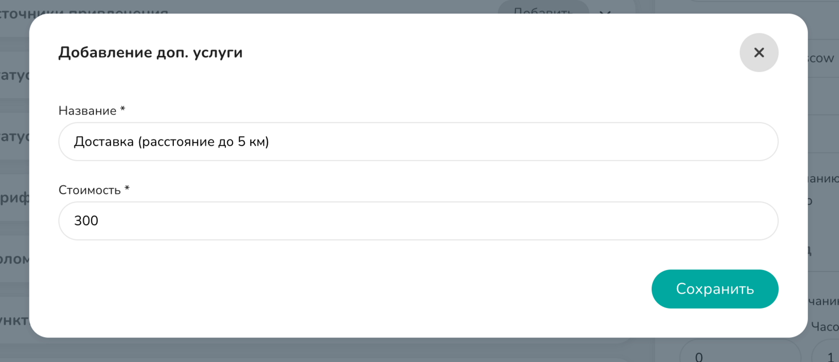
Task: Click the background field showing 0
Action: [x=741, y=353]
